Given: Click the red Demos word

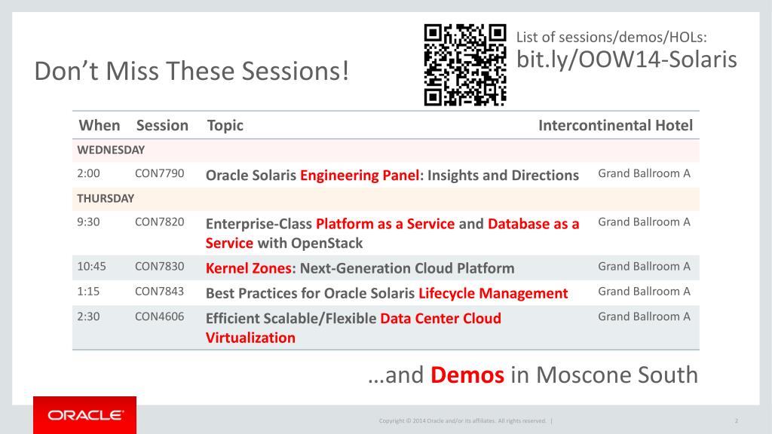Looking at the screenshot, I should [467, 375].
